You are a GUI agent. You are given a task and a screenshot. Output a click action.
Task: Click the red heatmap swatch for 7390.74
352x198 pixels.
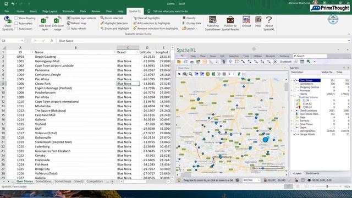[300, 107]
